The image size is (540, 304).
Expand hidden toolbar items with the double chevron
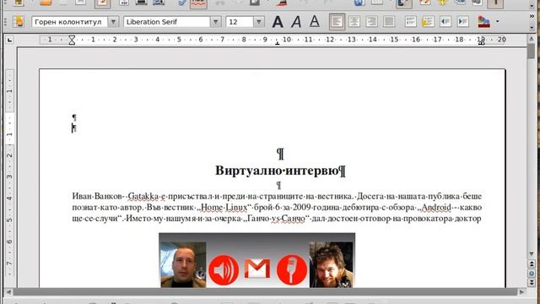pyautogui.click(x=532, y=16)
